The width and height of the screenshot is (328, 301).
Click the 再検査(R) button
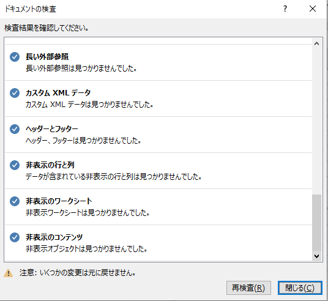click(248, 288)
